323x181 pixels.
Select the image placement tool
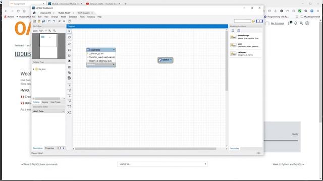coord(70,61)
